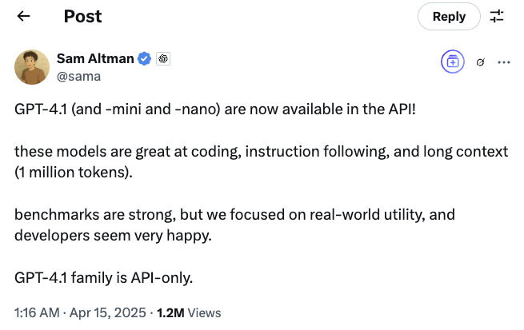Click the Post header title
This screenshot has width=524, height=330.
(82, 16)
